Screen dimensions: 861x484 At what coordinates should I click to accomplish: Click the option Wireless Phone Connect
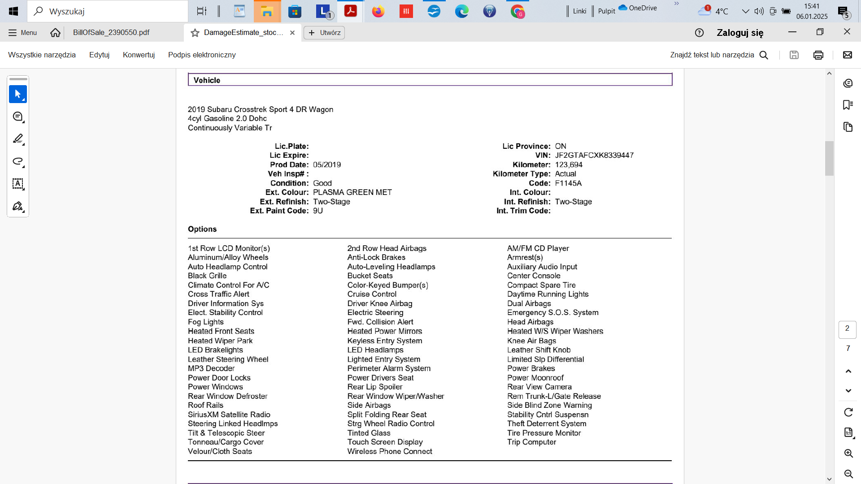(390, 451)
